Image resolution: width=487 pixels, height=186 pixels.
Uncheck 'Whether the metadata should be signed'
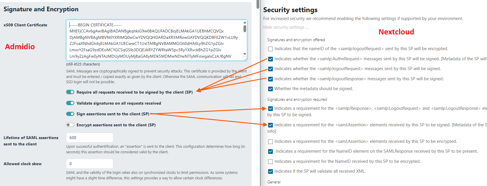pos(270,89)
